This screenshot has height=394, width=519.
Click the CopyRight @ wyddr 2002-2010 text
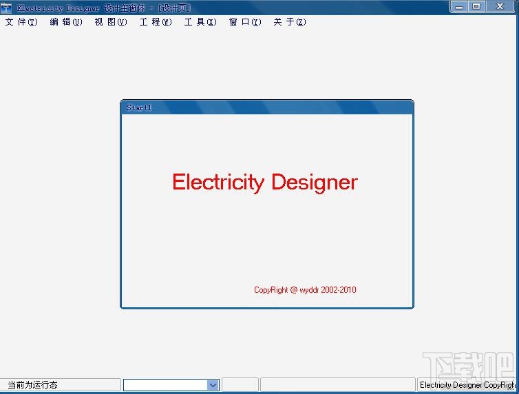point(305,290)
